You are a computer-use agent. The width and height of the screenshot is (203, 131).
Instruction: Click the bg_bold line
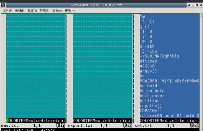(148, 86)
